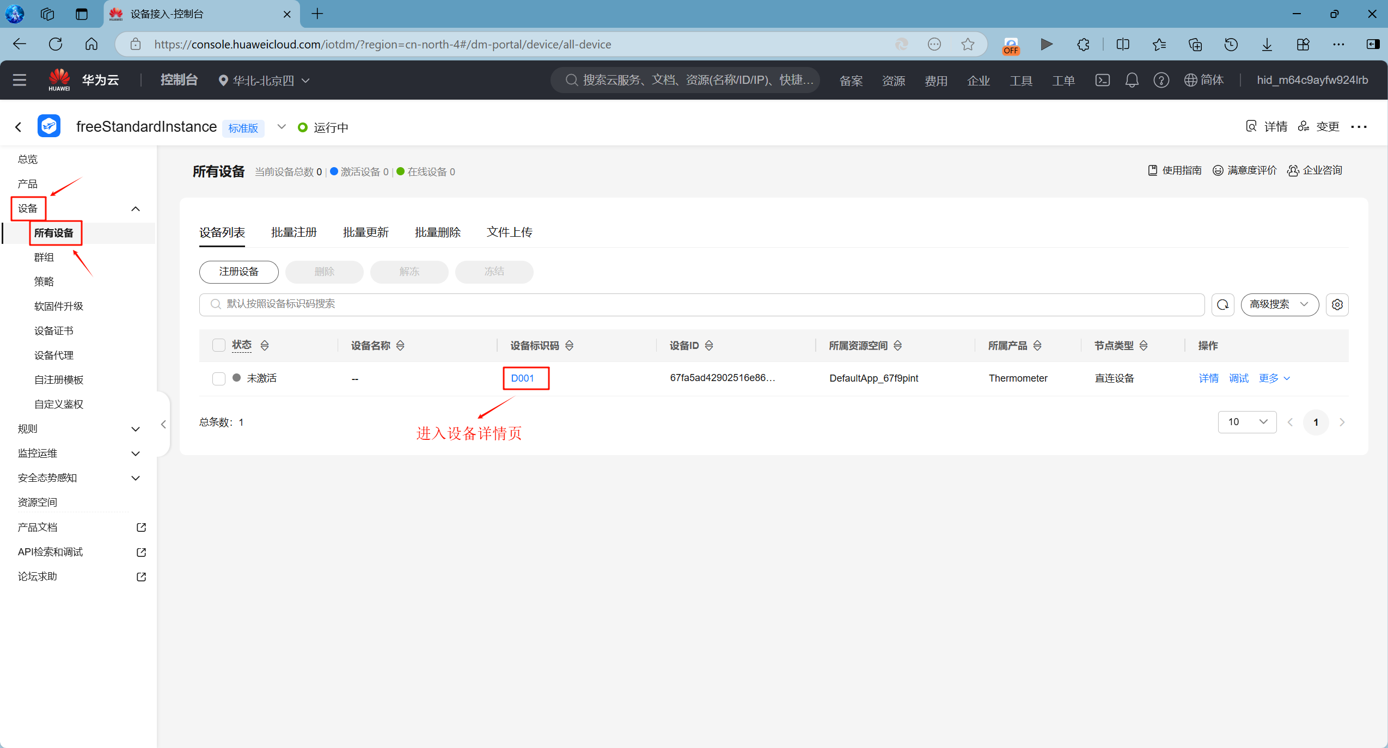This screenshot has width=1388, height=748.
Task: Switch to the 文件上传 tab
Action: [509, 232]
